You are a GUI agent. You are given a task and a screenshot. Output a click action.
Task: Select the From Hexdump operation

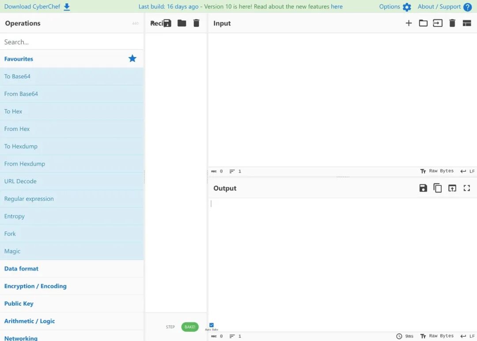[72, 164]
